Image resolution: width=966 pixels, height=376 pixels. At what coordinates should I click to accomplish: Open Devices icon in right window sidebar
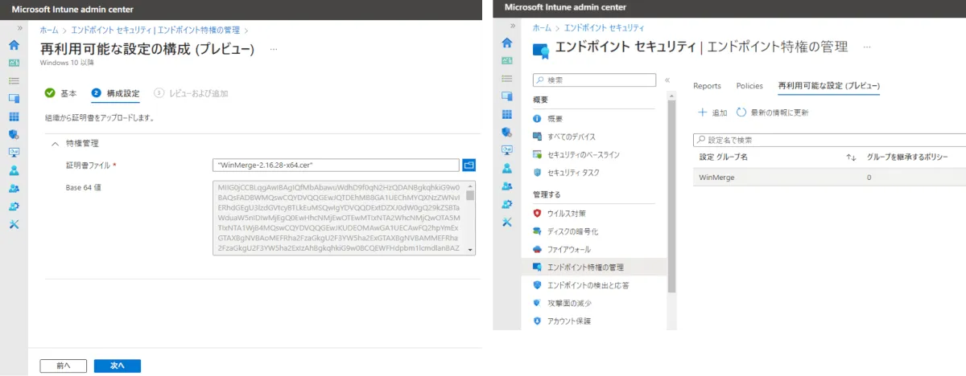coord(506,96)
